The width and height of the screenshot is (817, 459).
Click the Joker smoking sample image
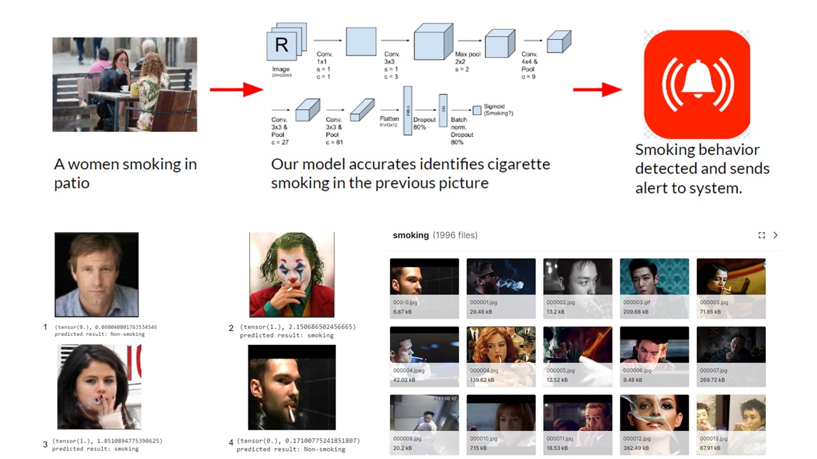click(x=292, y=275)
